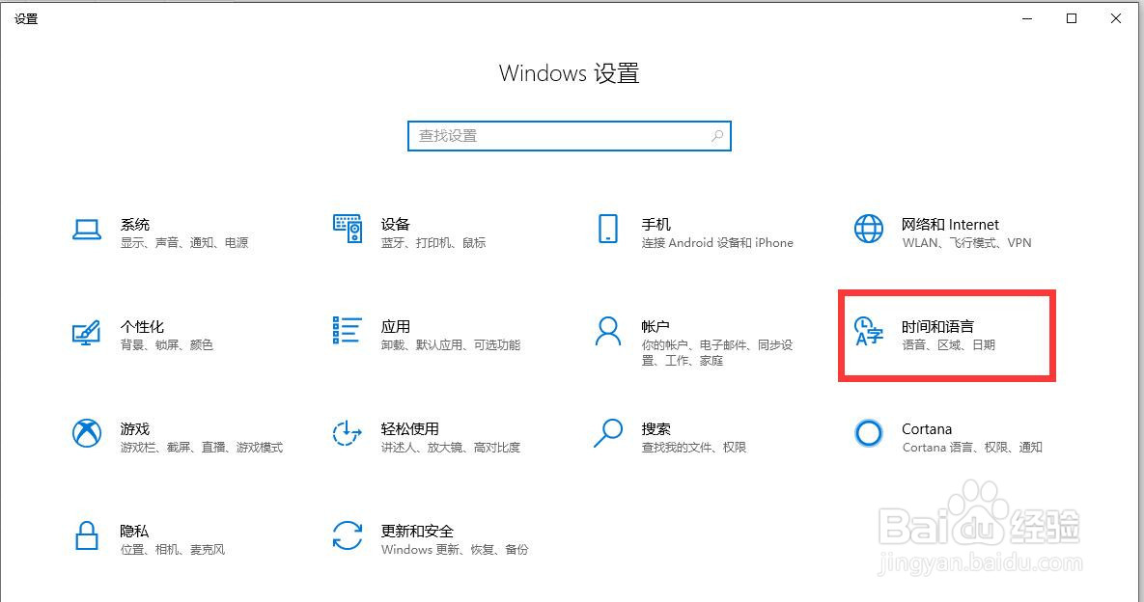Select the 时间和语言 category title
This screenshot has width=1144, height=602.
[x=938, y=326]
